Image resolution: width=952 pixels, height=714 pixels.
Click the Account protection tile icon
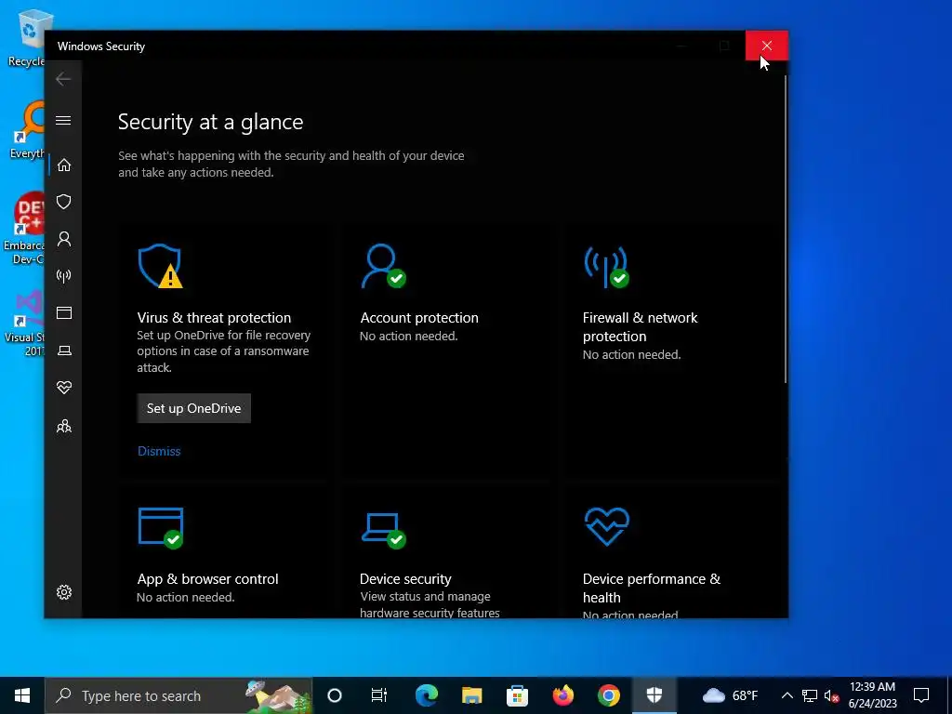pyautogui.click(x=383, y=266)
